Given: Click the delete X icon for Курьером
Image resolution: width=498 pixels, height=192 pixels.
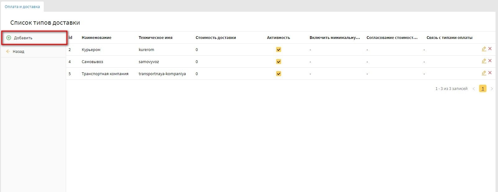Looking at the screenshot, I should [490, 49].
